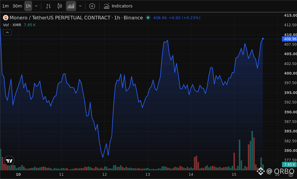This screenshot has height=179, width=297.
Task: Click the 405.00 price axis label
Action: [290, 54]
